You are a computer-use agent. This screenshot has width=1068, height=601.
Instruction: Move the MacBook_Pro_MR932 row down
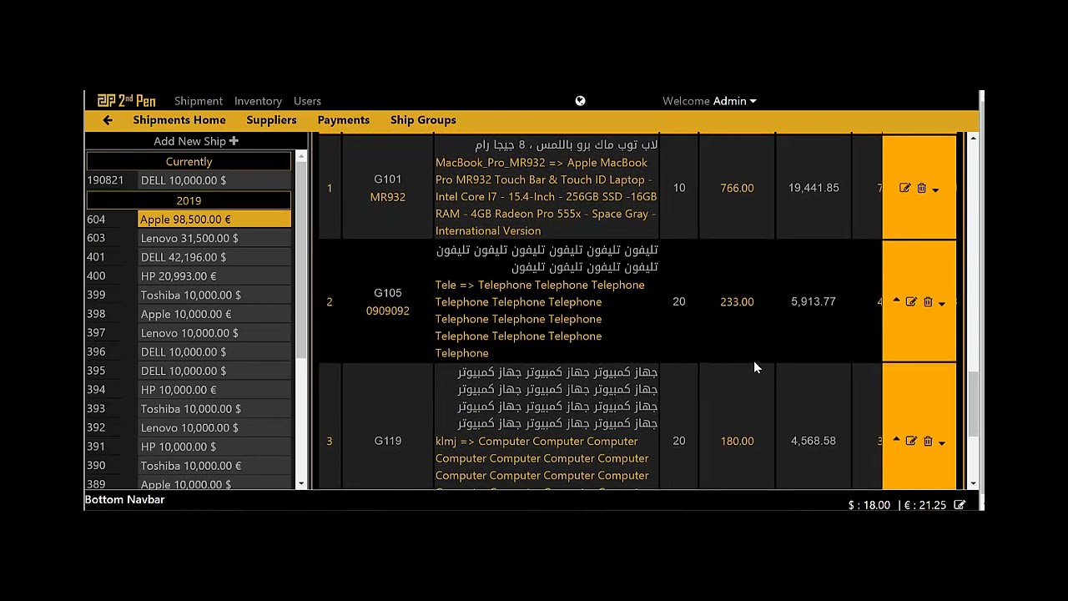(x=935, y=189)
